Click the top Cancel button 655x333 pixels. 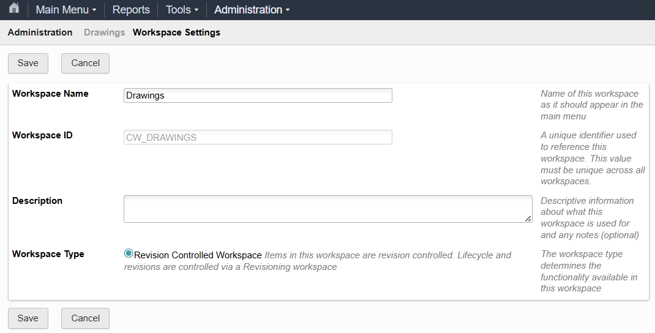point(85,63)
